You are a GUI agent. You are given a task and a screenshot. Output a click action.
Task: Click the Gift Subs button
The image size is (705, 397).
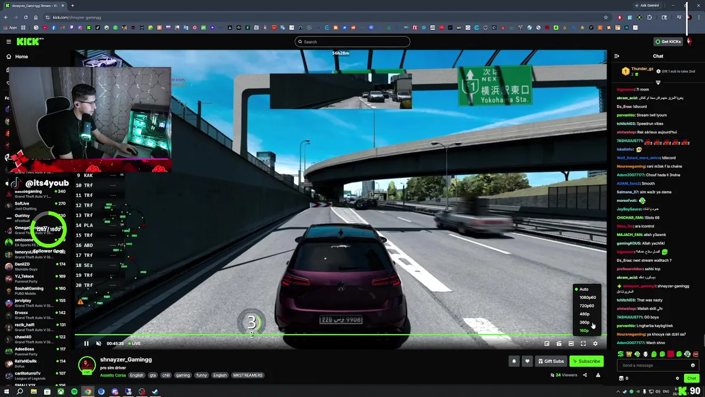pos(551,361)
